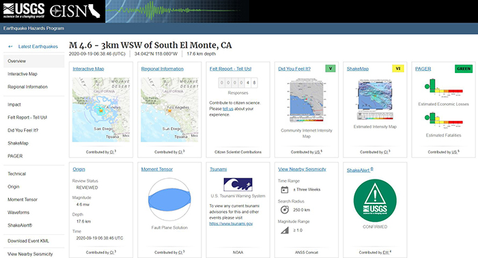Follow the tsunami.gov hyperlink

(231, 224)
